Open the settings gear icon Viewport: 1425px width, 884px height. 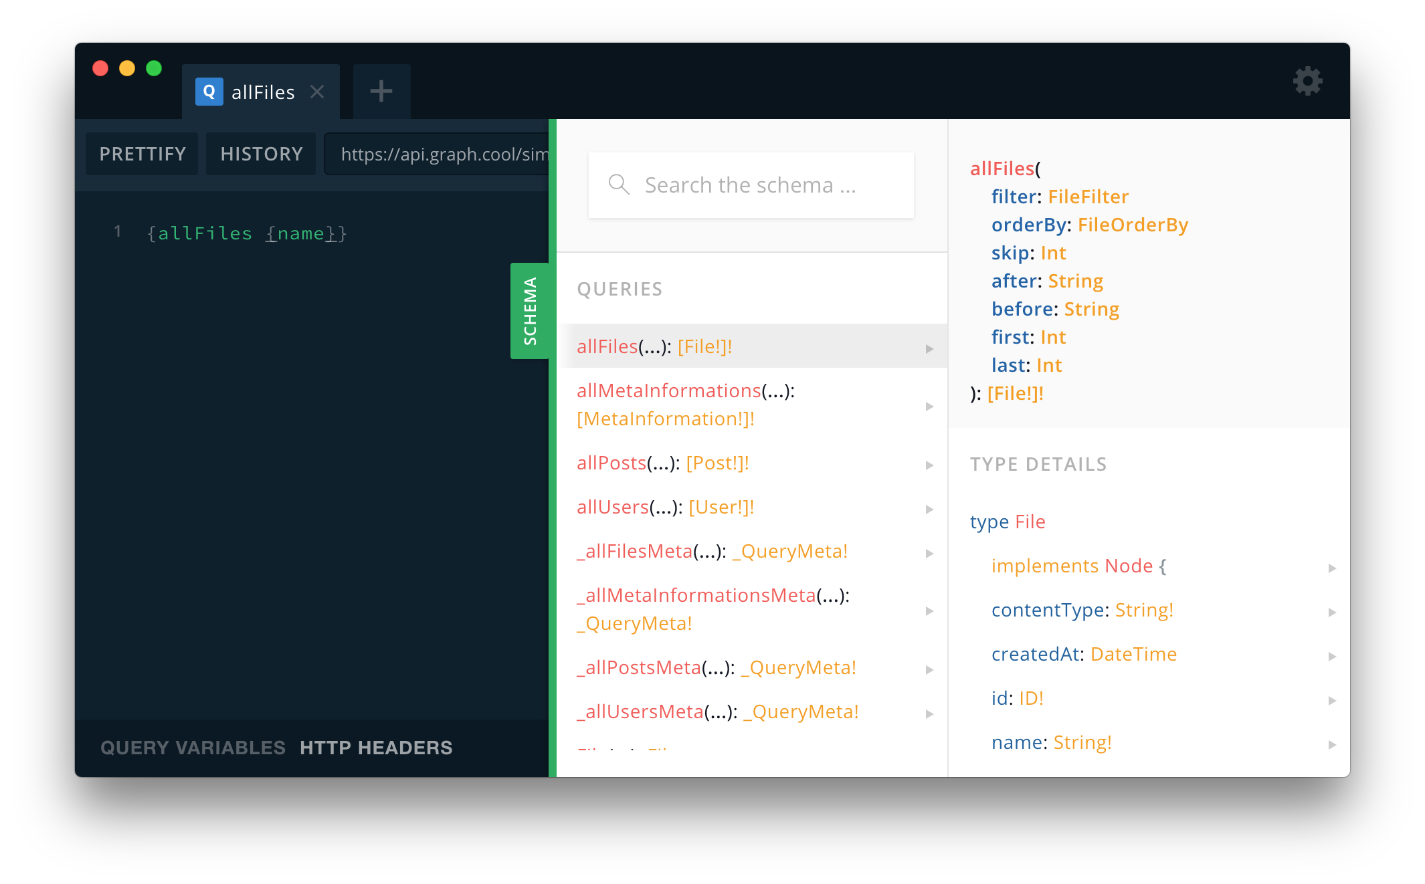click(1307, 82)
